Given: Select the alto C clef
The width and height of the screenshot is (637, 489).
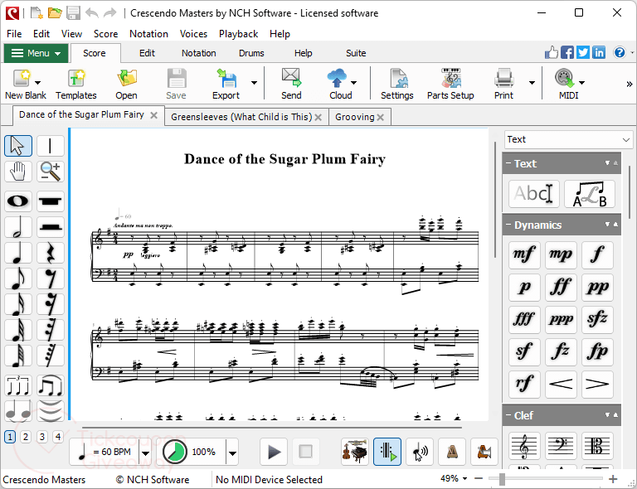Looking at the screenshot, I should click(x=597, y=447).
